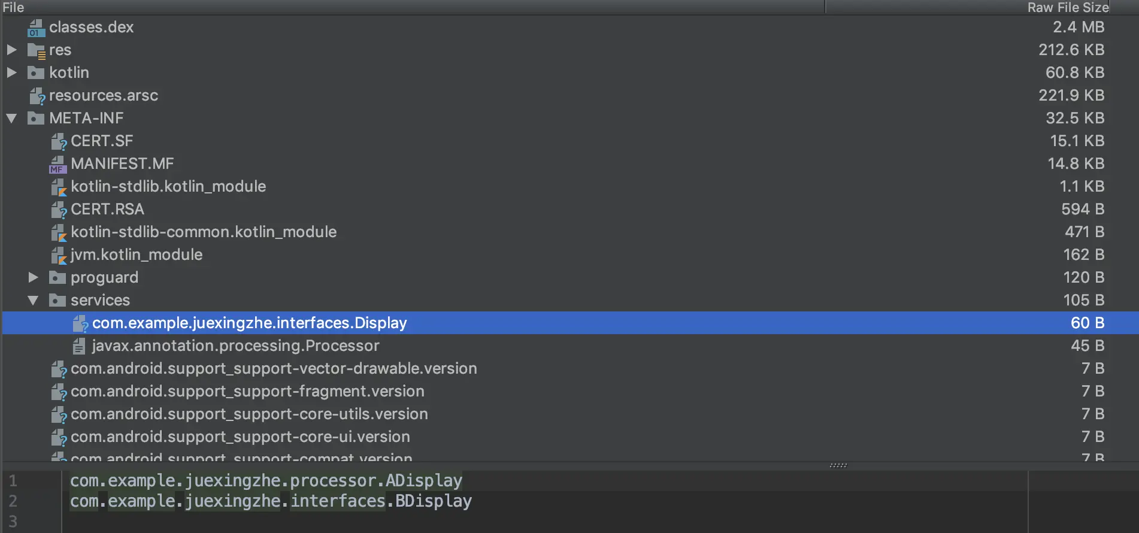Click the Raw File Size column header
The image size is (1139, 533).
pyautogui.click(x=1068, y=7)
